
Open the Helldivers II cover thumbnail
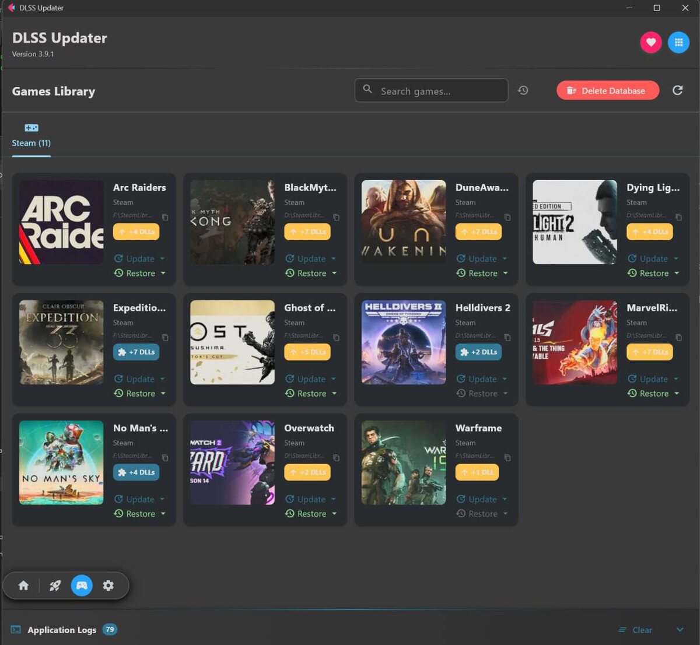404,342
